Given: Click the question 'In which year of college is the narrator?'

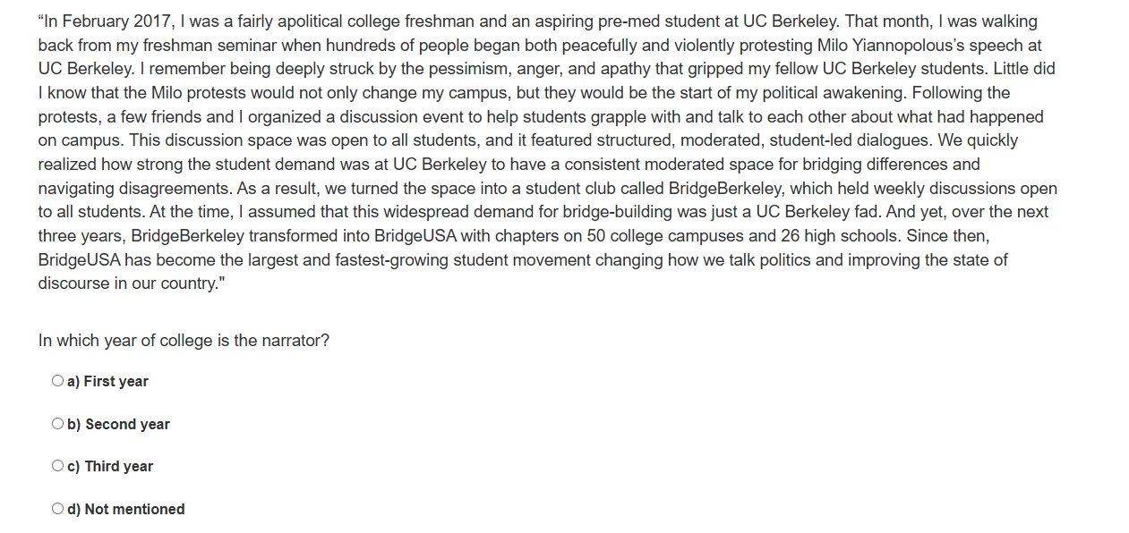Looking at the screenshot, I should (184, 341).
